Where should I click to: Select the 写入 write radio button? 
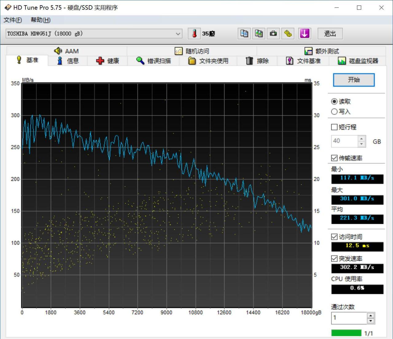(x=334, y=112)
